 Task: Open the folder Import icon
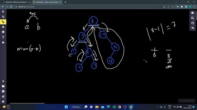click(3, 86)
